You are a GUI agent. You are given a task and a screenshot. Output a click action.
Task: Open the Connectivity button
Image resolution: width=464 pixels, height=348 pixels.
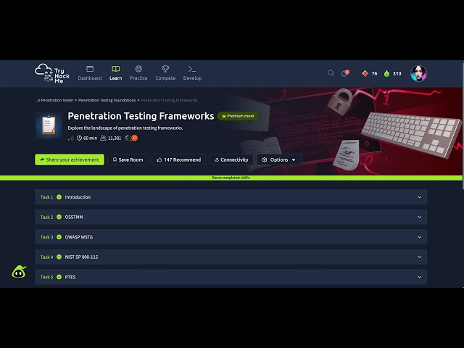point(231,159)
